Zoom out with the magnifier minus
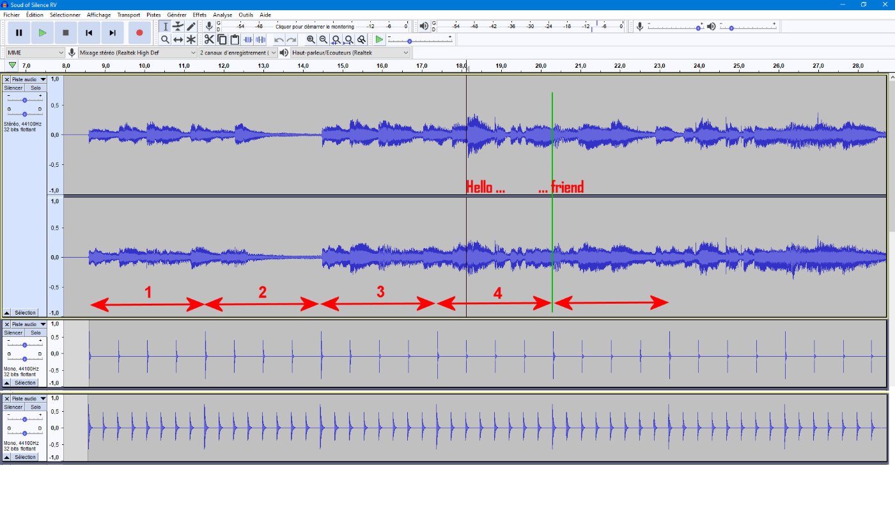Image resolution: width=895 pixels, height=514 pixels. tap(323, 40)
